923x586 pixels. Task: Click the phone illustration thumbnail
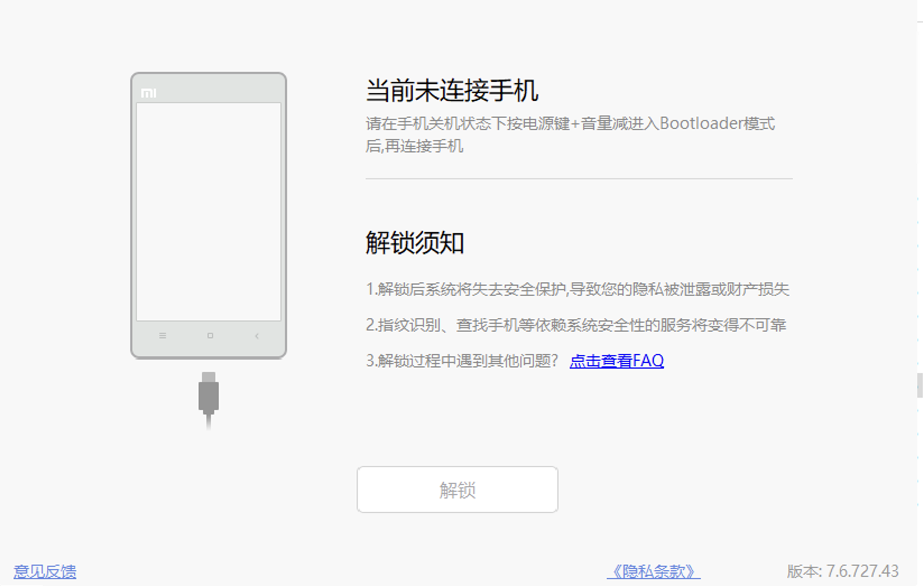click(x=209, y=215)
